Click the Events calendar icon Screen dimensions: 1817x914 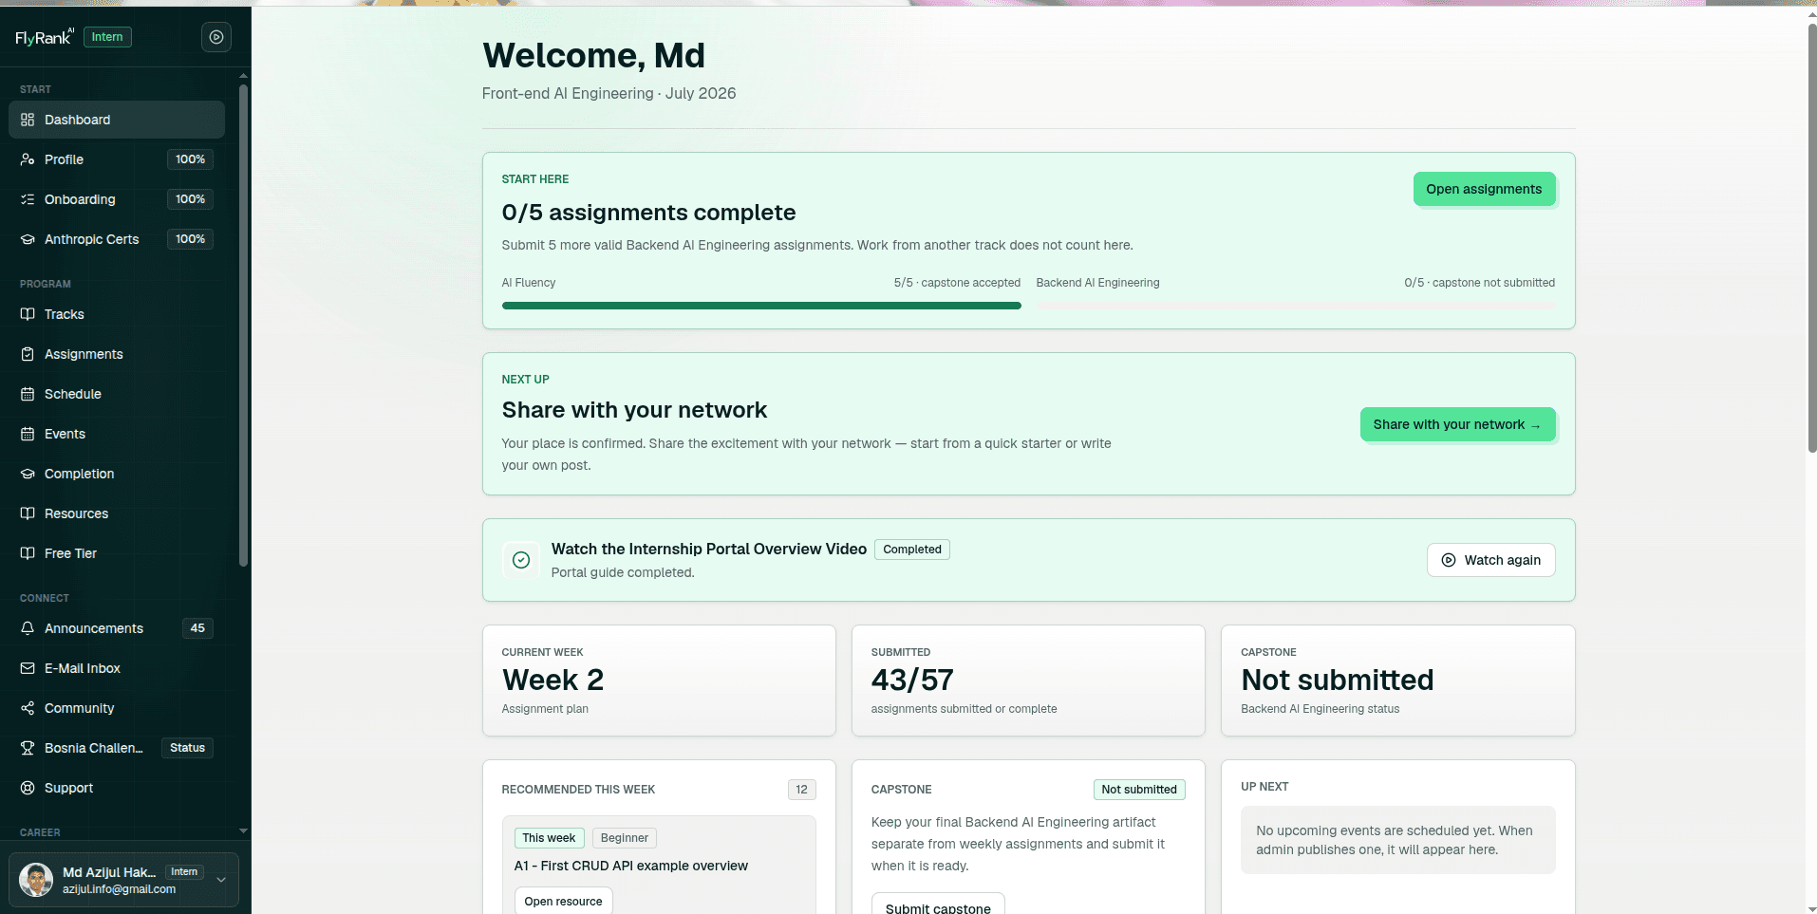(28, 434)
